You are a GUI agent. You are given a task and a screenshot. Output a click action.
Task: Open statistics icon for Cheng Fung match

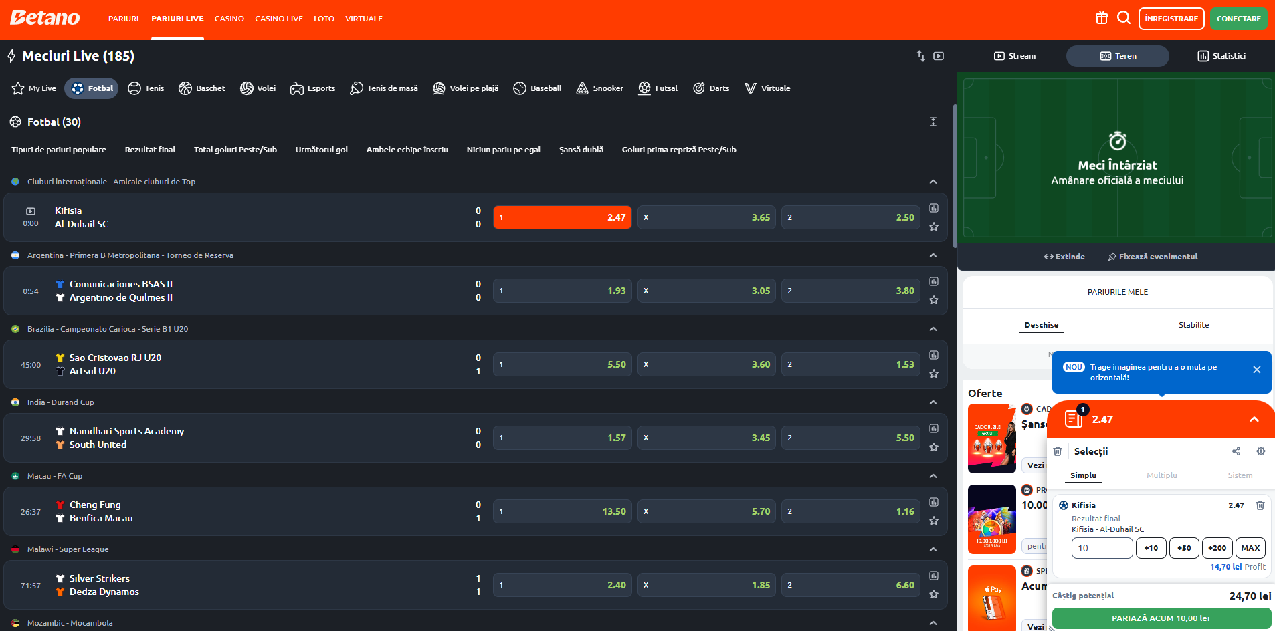click(x=934, y=502)
